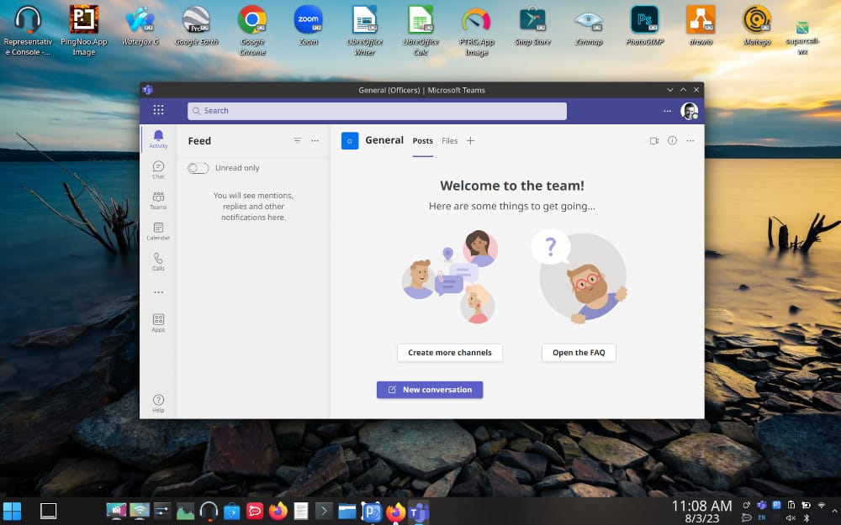Open the app launcher grid icon

158,110
